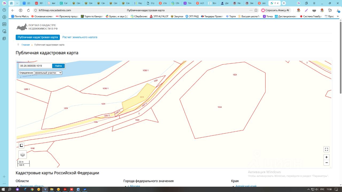Expand the tab group dropdown arrow

pyautogui.click(x=17, y=3)
